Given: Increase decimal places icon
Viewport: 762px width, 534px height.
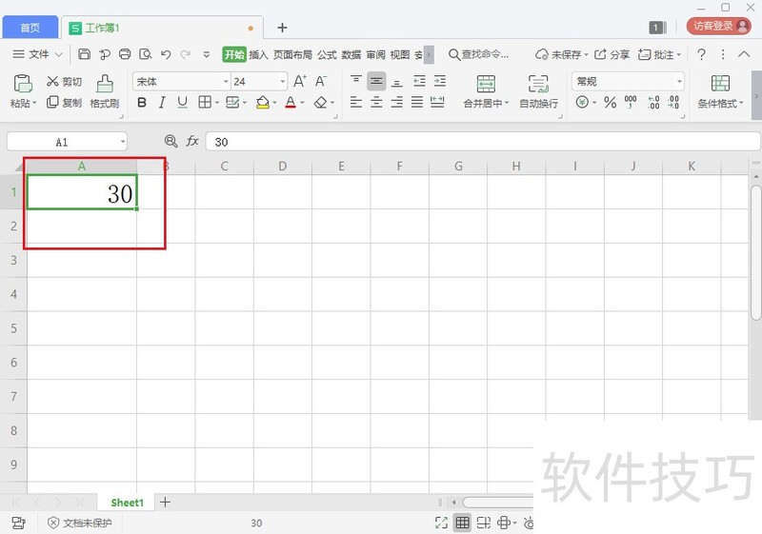Looking at the screenshot, I should pos(653,103).
